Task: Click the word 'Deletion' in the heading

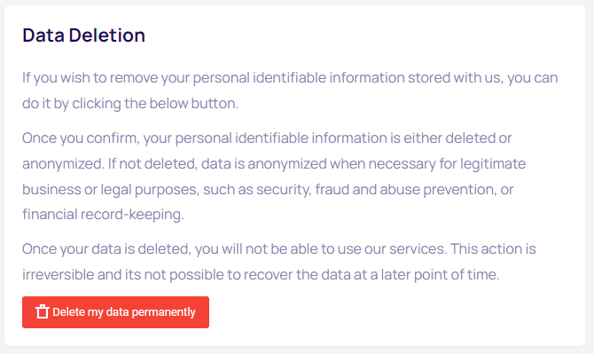Action: [106, 35]
